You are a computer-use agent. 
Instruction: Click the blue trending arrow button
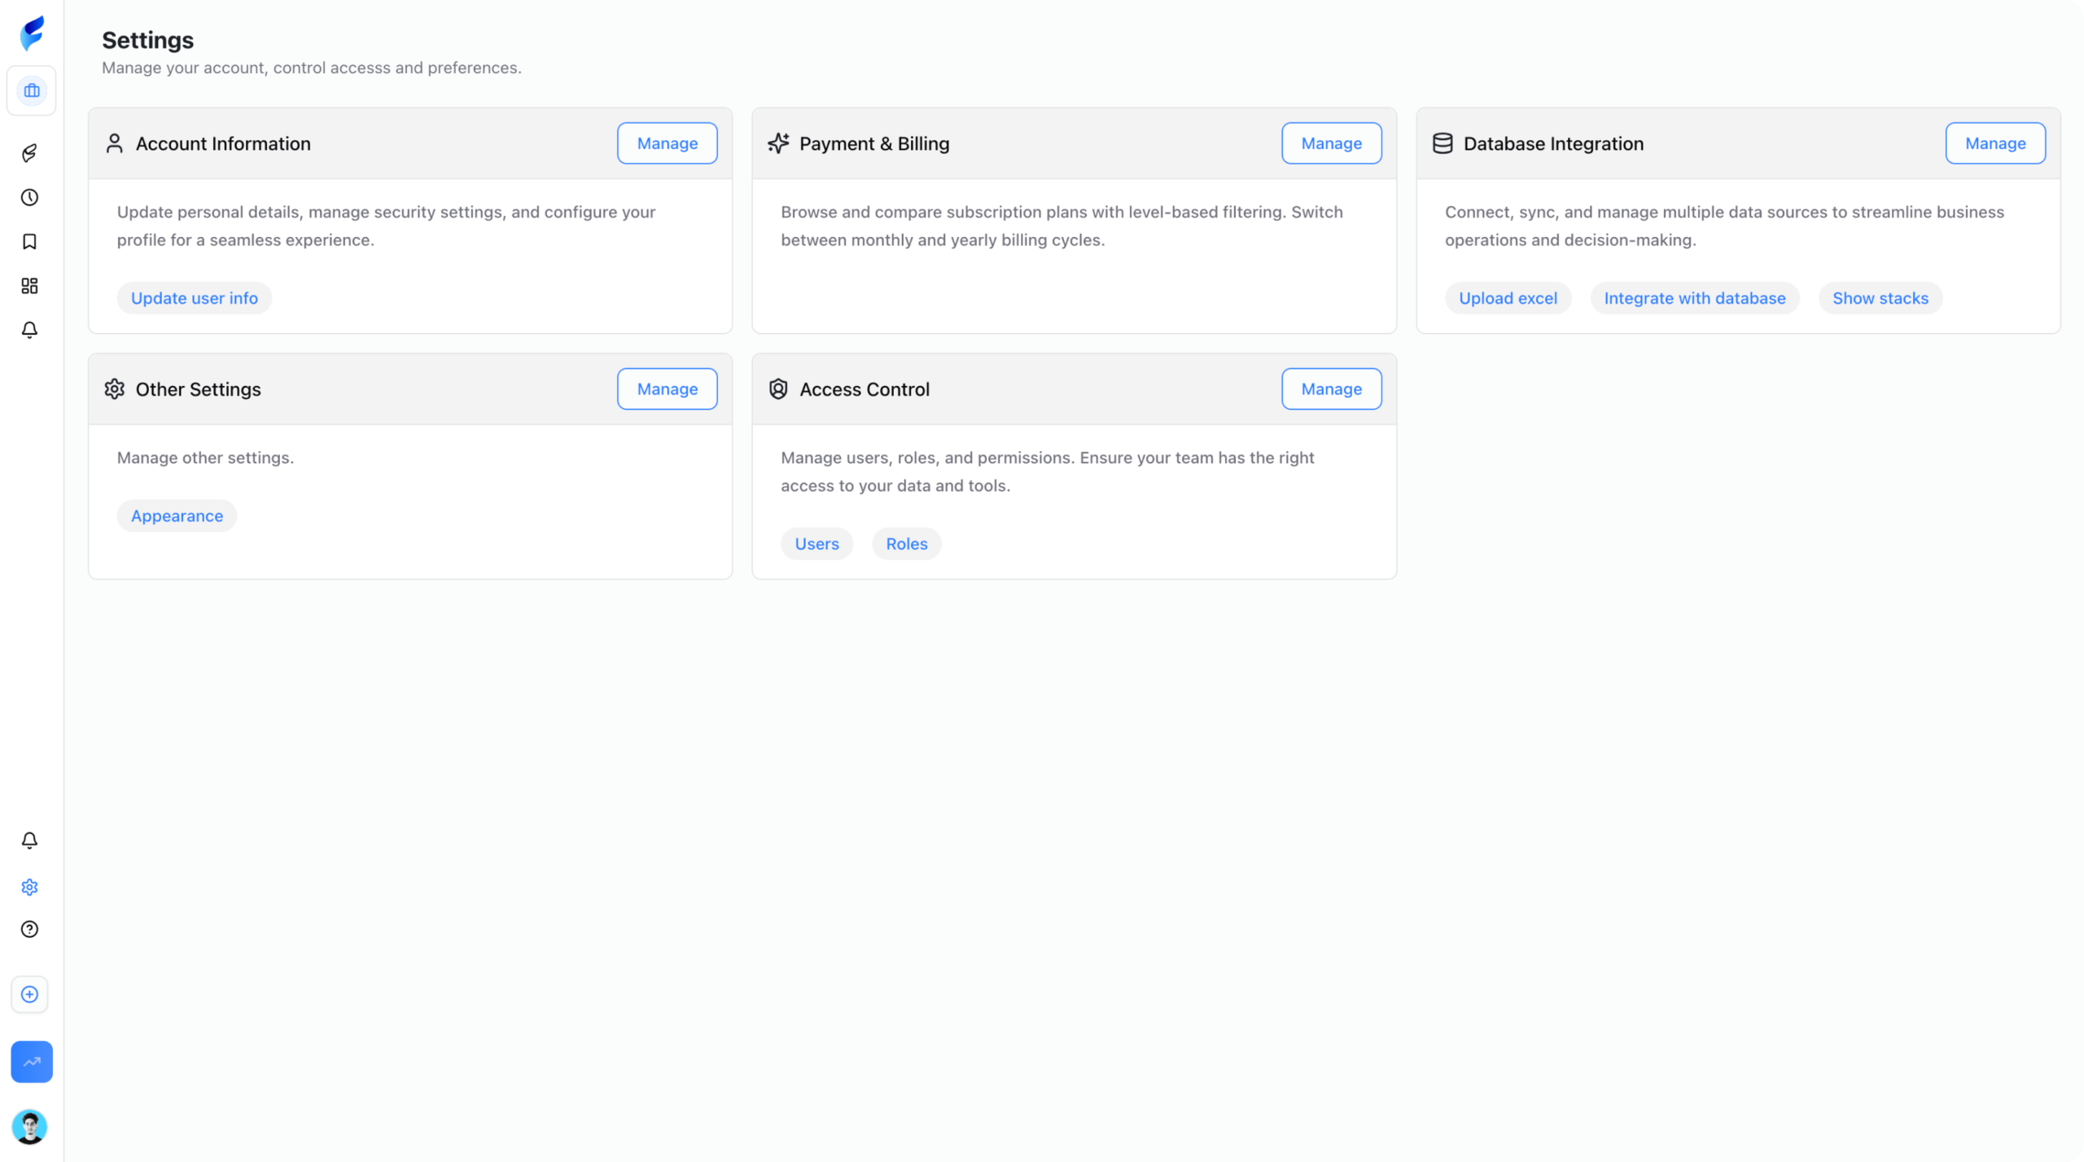(x=32, y=1062)
